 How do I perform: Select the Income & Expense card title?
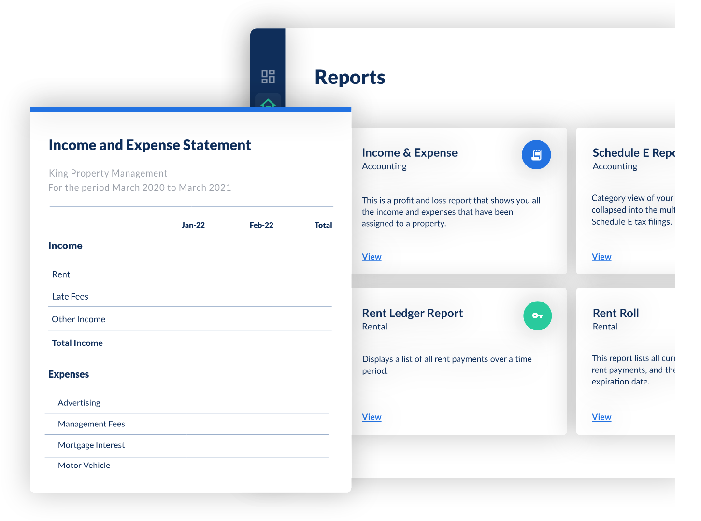(x=409, y=153)
